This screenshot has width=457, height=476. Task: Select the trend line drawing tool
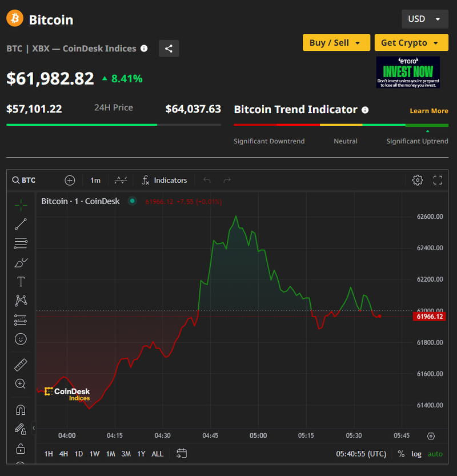click(x=21, y=224)
